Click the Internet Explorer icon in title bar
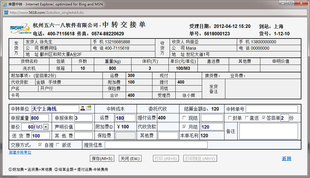The height and width of the screenshot is (178, 310). (x=4, y=4)
